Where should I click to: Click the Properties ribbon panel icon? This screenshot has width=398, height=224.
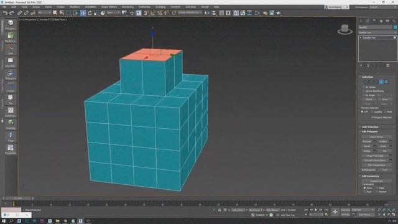tap(11, 149)
